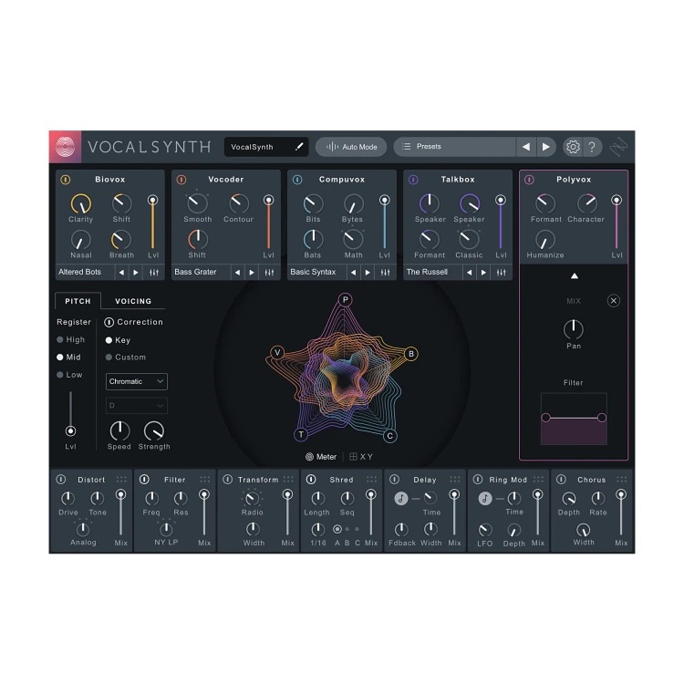684x684 pixels.
Task: Click the Biovox Lvl slider handle
Action: click(152, 200)
